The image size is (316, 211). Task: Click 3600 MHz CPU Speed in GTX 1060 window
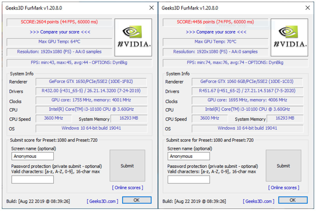[x=210, y=118]
